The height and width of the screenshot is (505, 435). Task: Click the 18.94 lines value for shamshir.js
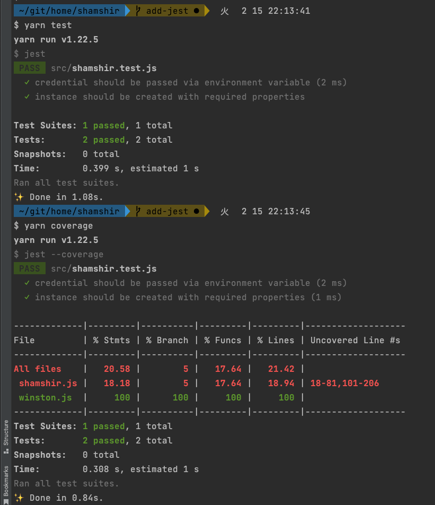pos(281,383)
